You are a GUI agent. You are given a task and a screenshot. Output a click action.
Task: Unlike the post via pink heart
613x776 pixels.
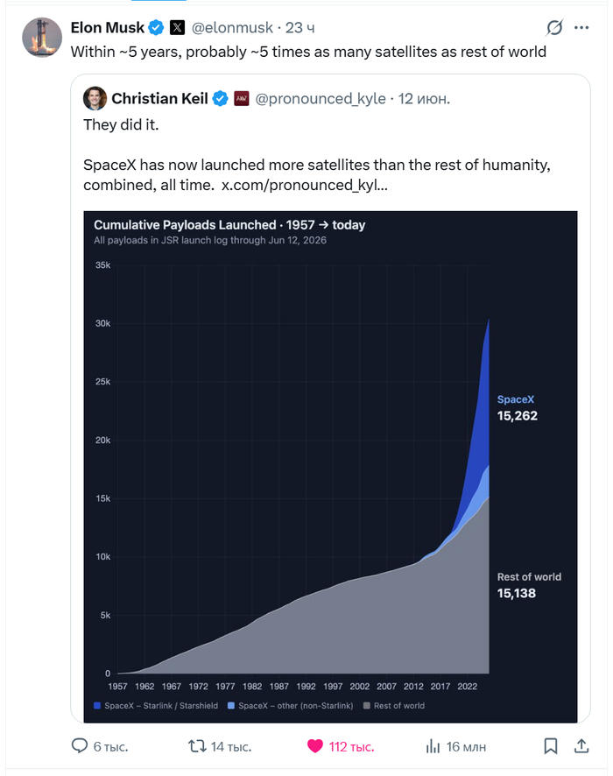pyautogui.click(x=314, y=746)
